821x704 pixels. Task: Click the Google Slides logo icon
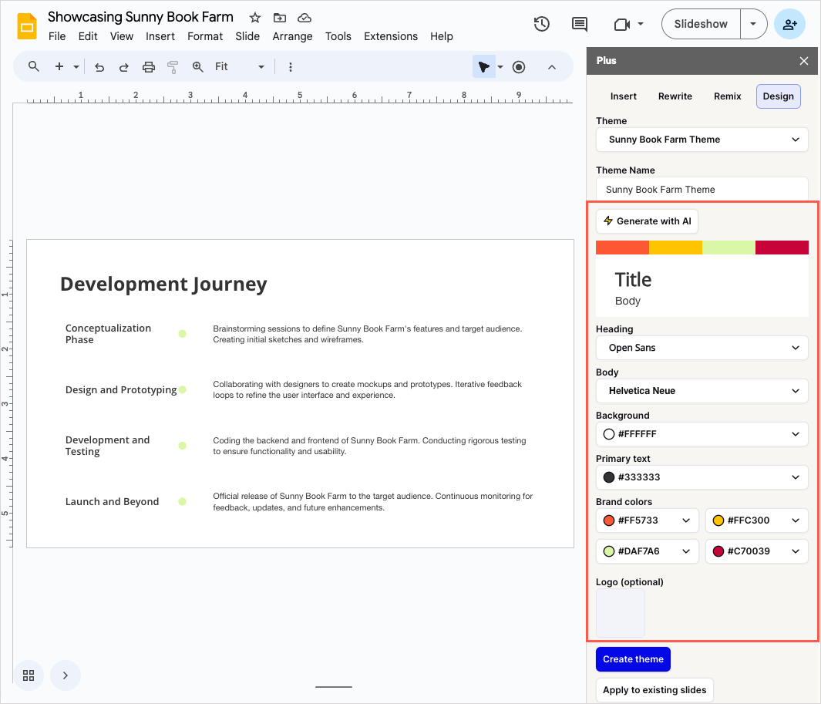[27, 26]
